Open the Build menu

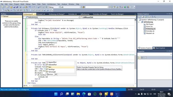point(22,4)
